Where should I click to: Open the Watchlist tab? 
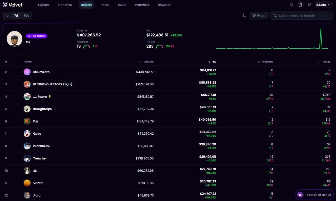click(142, 5)
